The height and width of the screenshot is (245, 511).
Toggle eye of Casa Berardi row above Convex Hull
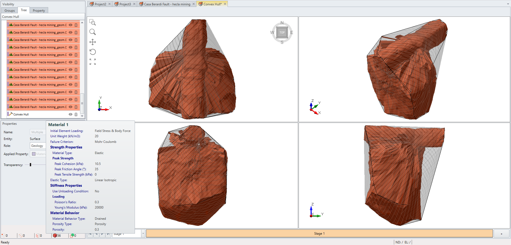tap(71, 107)
